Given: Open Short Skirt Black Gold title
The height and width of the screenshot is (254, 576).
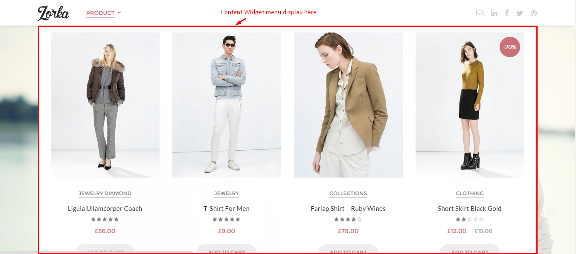Looking at the screenshot, I should [x=470, y=209].
